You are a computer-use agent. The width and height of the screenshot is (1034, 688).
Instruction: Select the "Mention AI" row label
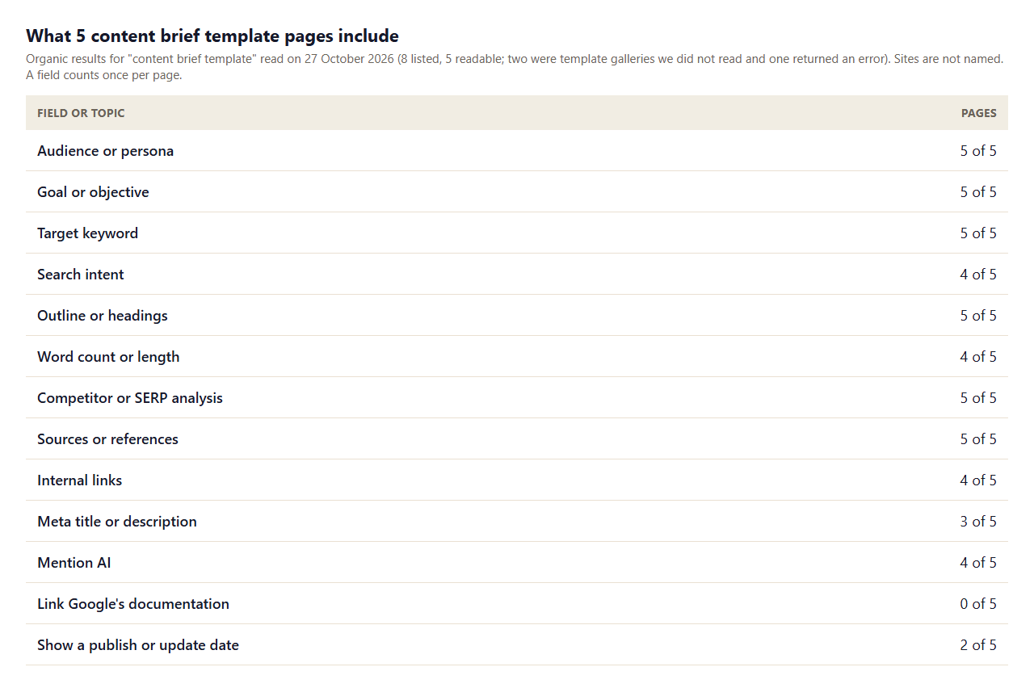[74, 563]
